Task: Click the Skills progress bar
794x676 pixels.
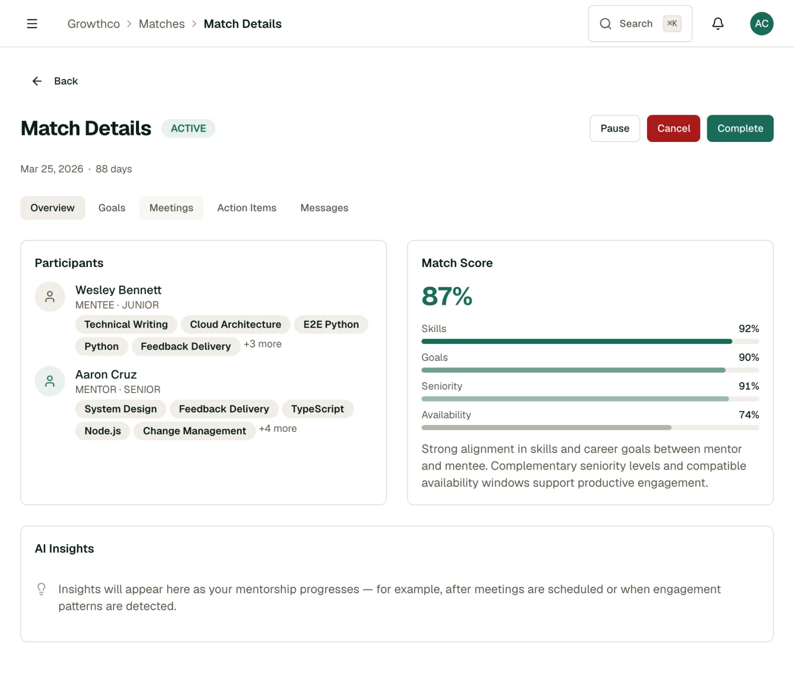Action: [590, 341]
